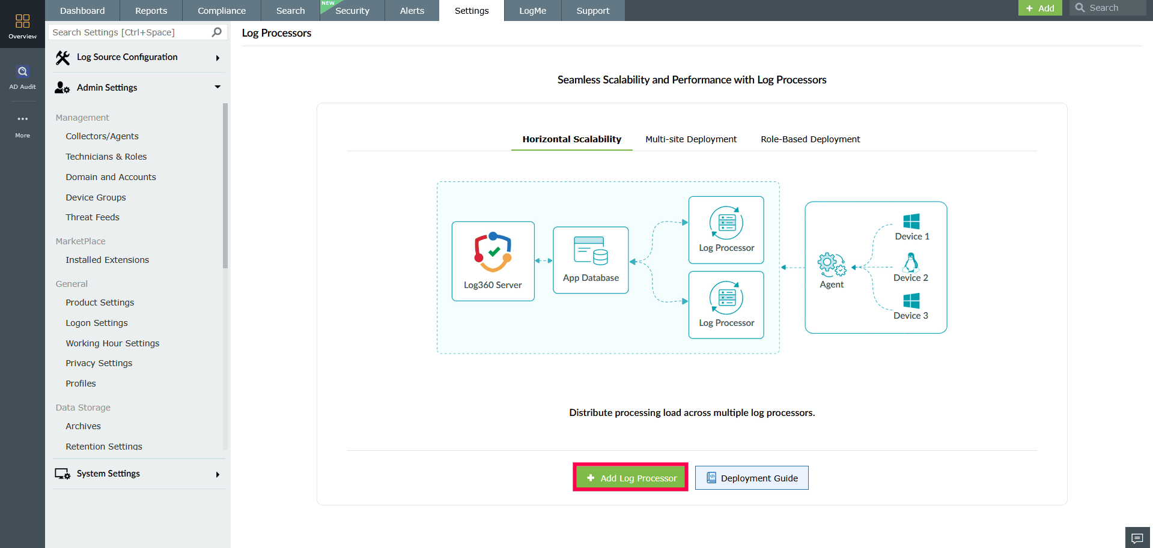This screenshot has width=1153, height=548.
Task: Click the System Settings monitor icon
Action: coord(62,474)
